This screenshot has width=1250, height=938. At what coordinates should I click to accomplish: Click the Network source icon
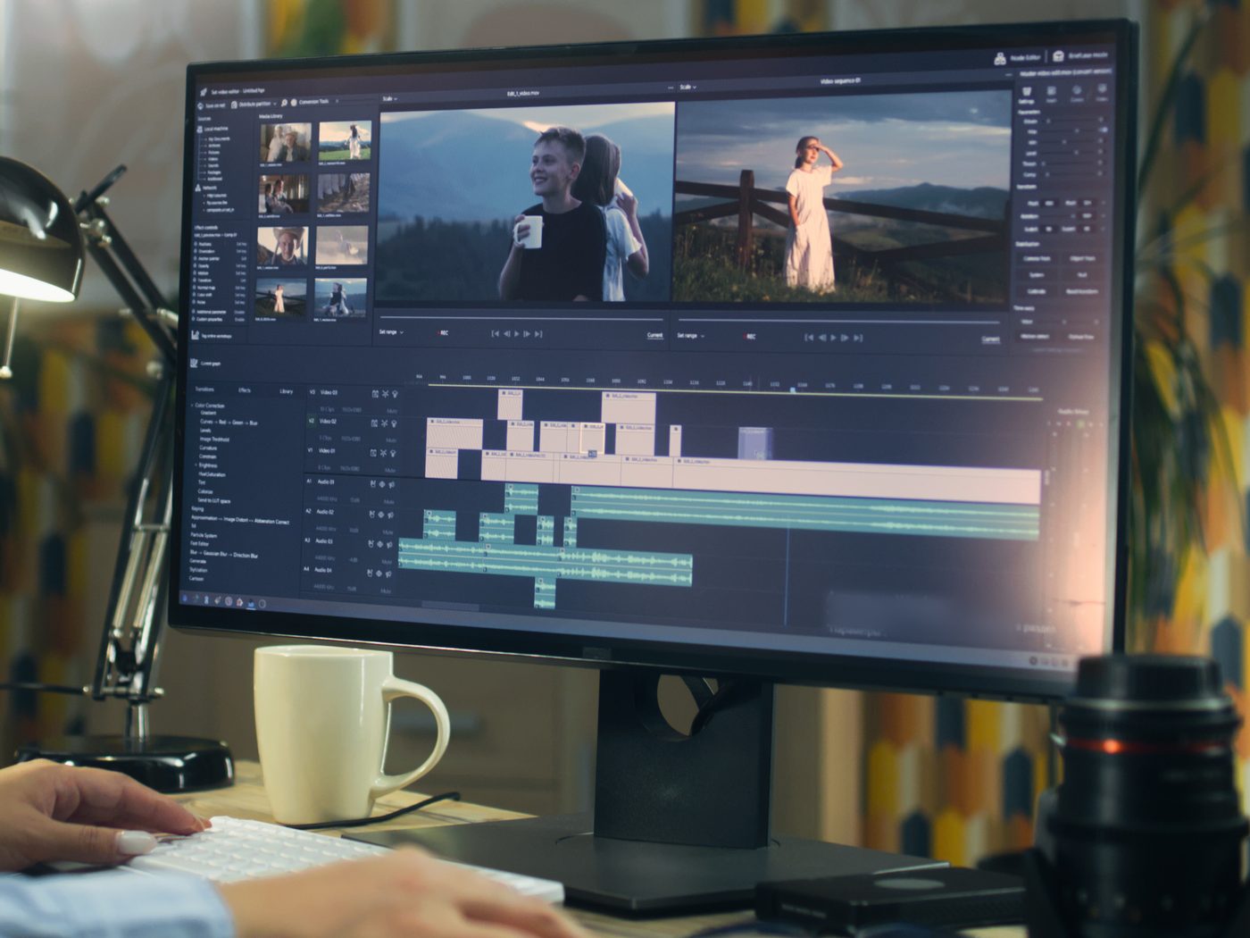(x=199, y=188)
